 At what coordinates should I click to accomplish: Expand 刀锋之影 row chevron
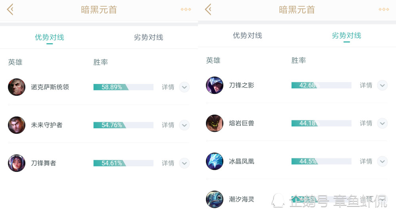[383, 86]
